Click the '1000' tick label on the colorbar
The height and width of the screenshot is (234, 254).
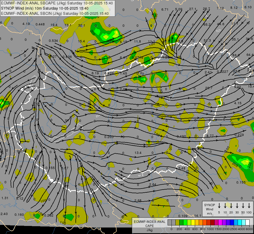click(x=210, y=229)
